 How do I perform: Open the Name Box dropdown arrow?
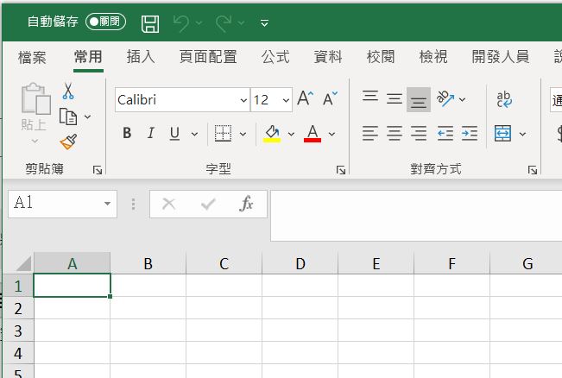coord(107,204)
